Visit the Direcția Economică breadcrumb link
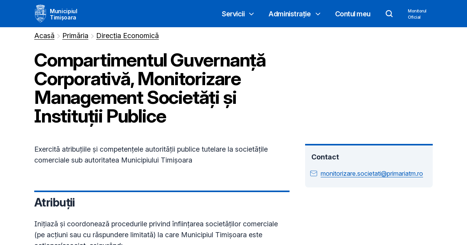Image resolution: width=467 pixels, height=245 pixels. pyautogui.click(x=127, y=35)
